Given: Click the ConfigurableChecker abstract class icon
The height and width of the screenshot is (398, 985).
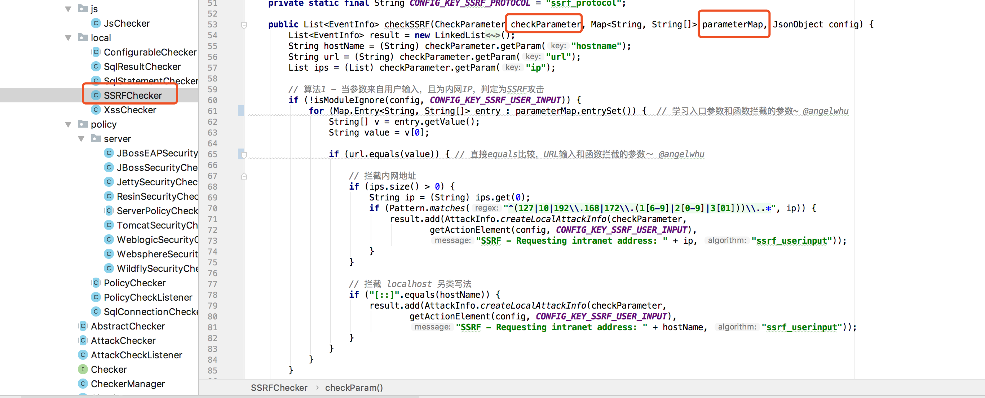Looking at the screenshot, I should coord(96,52).
